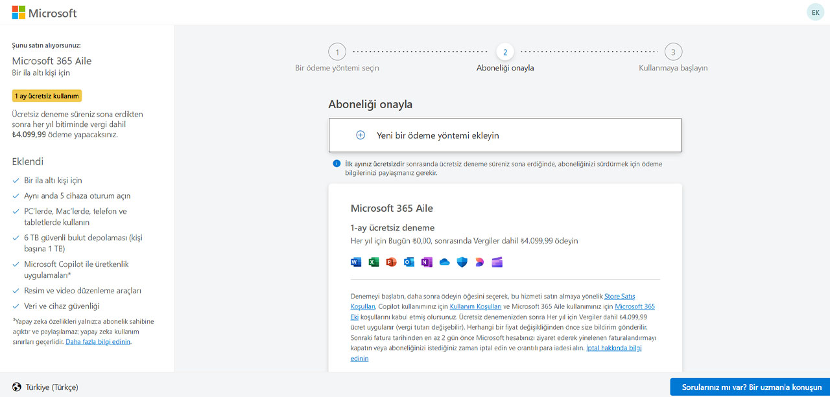Click the OneDrive cloud icon
Viewport: 830px width, 397px height.
444,262
